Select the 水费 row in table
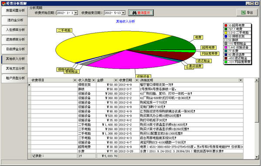Screen dimensions: 261x166 [x=135, y=151]
